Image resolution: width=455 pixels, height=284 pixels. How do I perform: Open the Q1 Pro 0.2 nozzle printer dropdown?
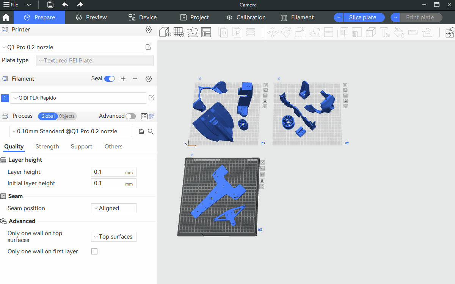pos(72,47)
